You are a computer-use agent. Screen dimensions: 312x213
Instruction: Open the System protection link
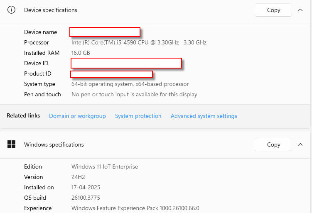point(138,116)
